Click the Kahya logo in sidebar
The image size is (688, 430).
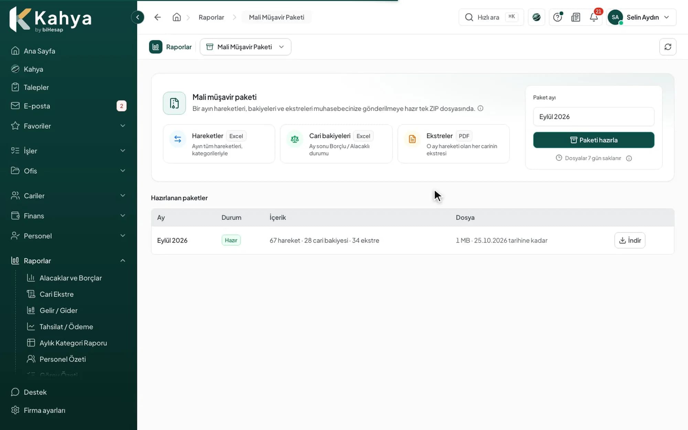coord(51,20)
